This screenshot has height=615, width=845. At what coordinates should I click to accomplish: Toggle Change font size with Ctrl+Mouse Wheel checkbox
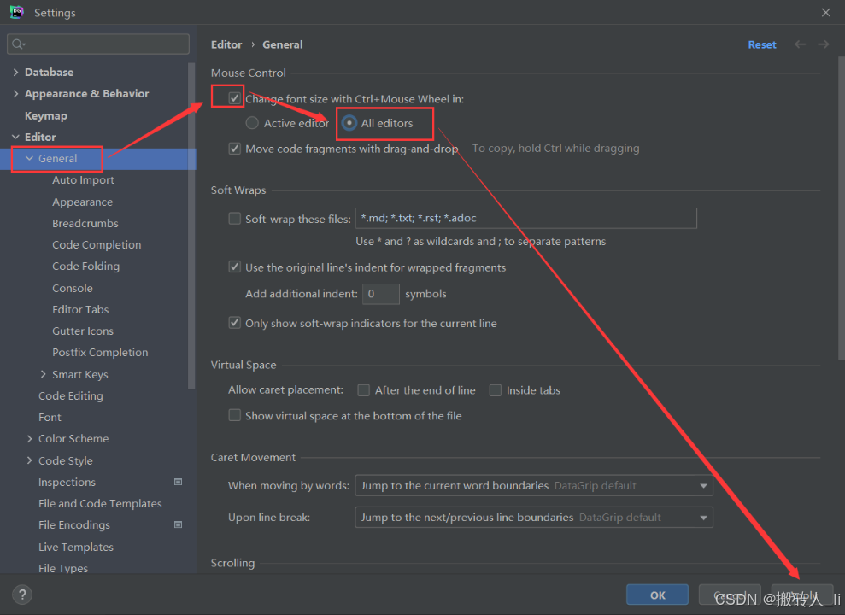pyautogui.click(x=234, y=98)
